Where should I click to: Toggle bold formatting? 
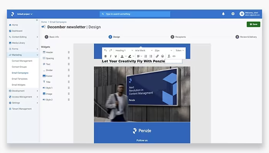coord(106,56)
